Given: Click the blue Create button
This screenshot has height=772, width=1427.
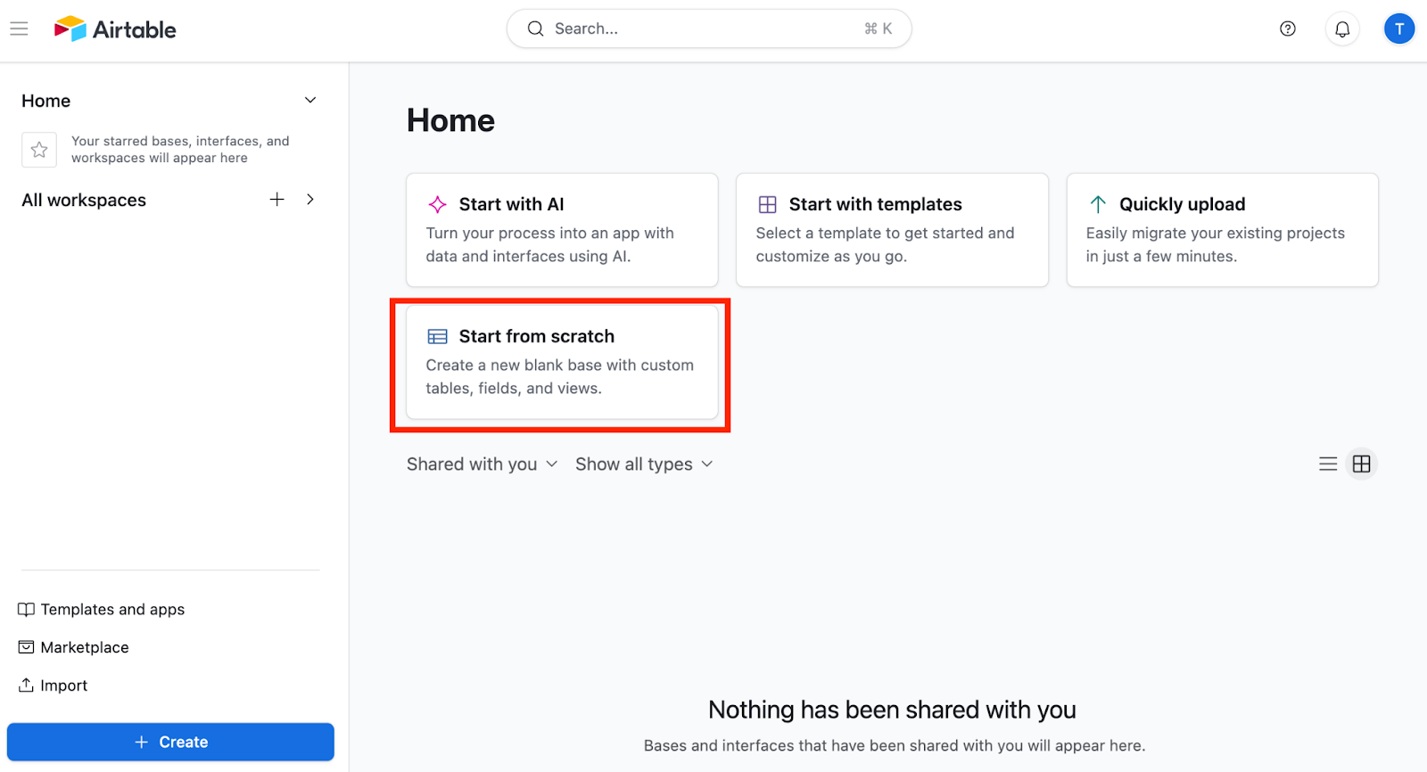Looking at the screenshot, I should point(170,742).
